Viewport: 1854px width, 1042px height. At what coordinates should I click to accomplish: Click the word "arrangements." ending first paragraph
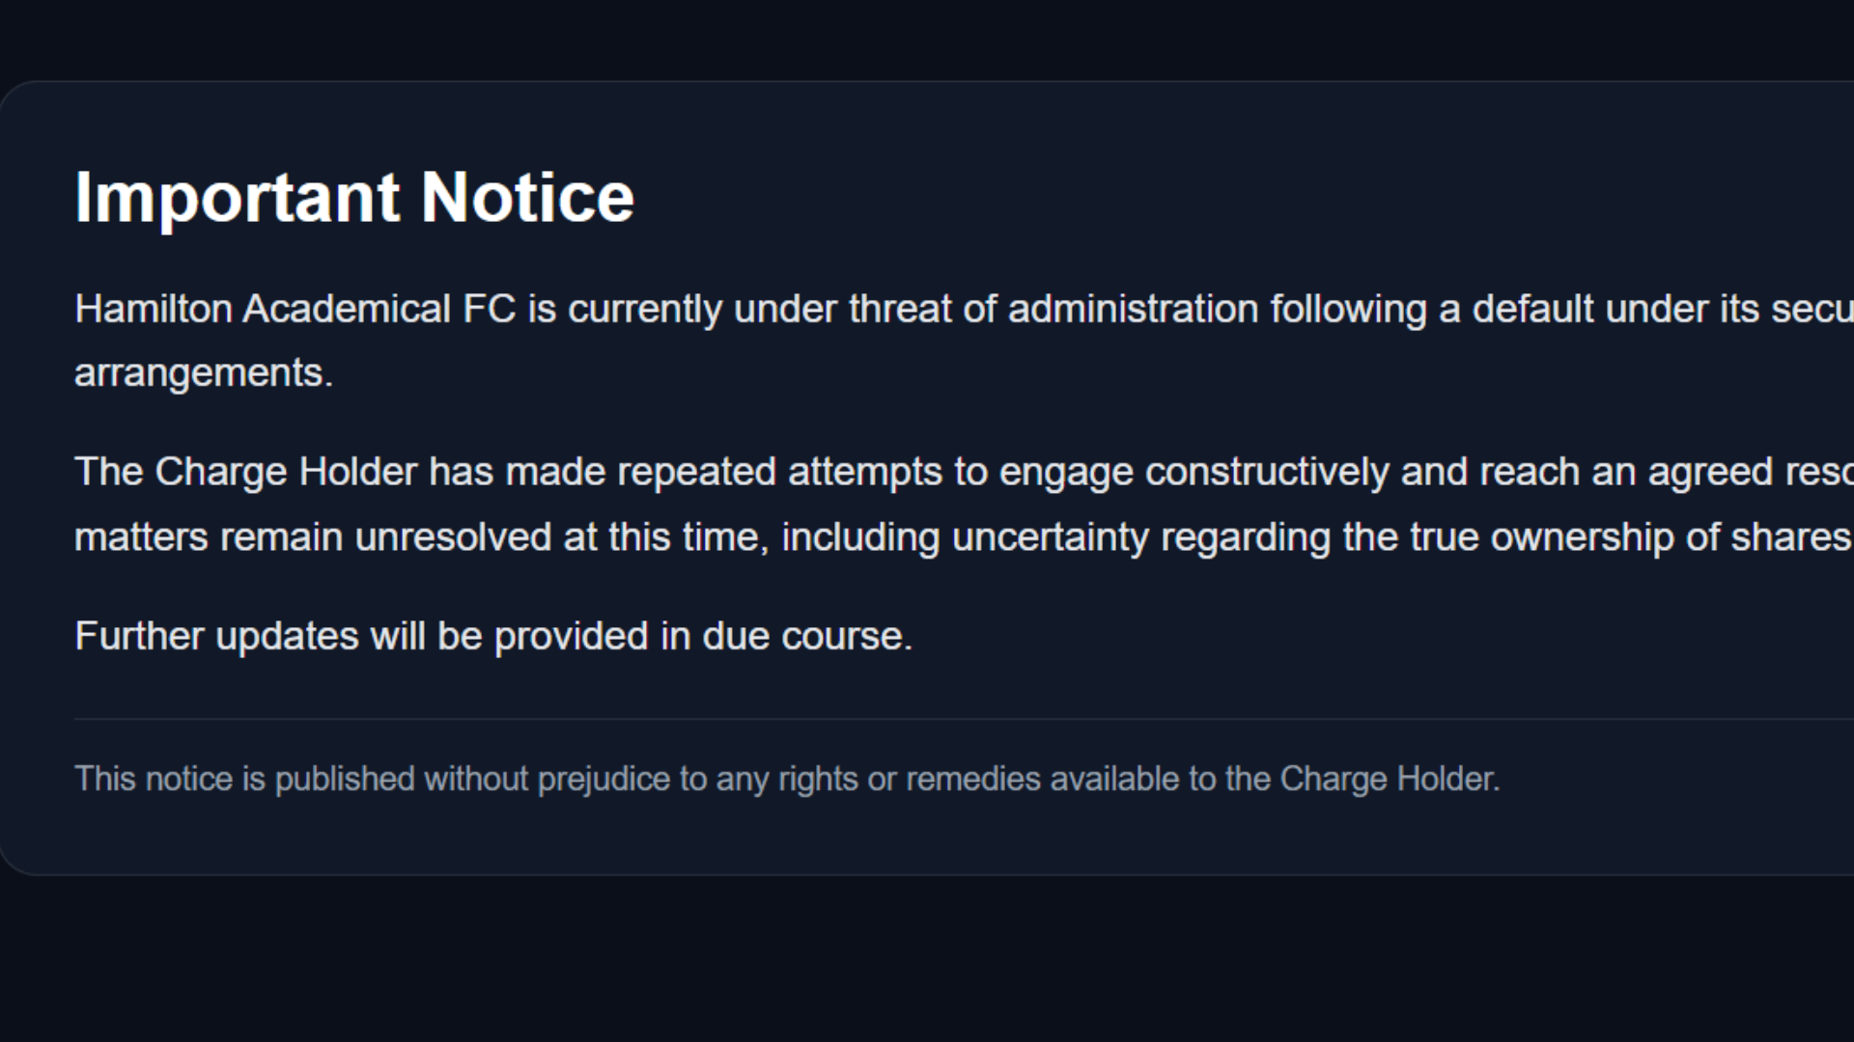point(204,373)
